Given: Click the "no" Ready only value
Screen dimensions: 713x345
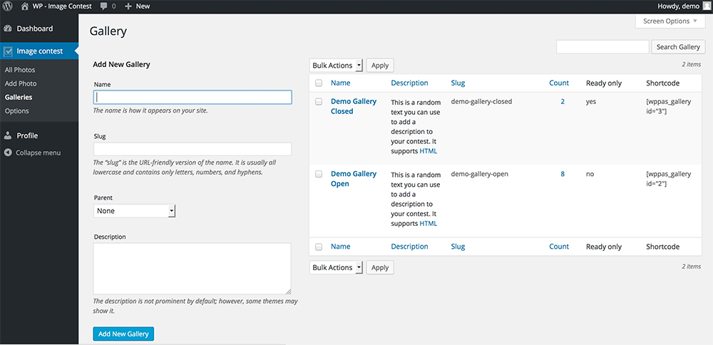Looking at the screenshot, I should pyautogui.click(x=590, y=174).
